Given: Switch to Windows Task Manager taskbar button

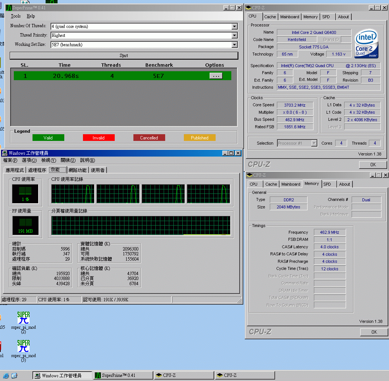Looking at the screenshot, I should [x=62, y=375].
